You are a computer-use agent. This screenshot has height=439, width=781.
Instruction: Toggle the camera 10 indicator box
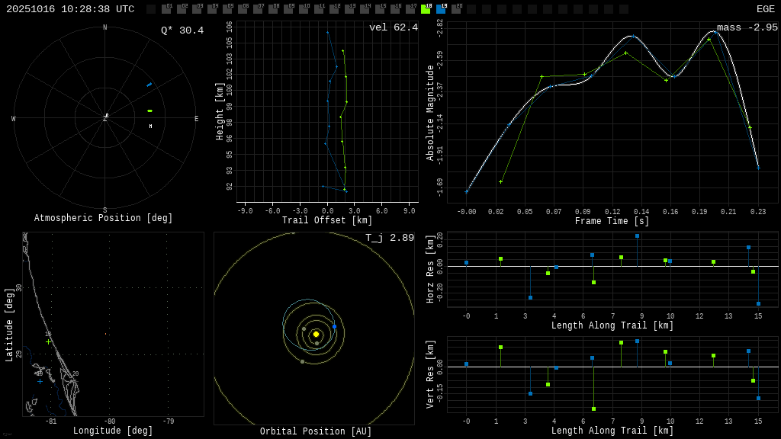click(304, 9)
